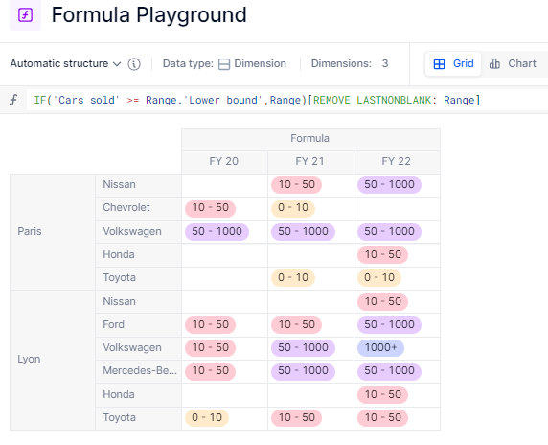This screenshot has height=445, width=548.
Task: Click the bar chart icon
Action: tap(494, 64)
